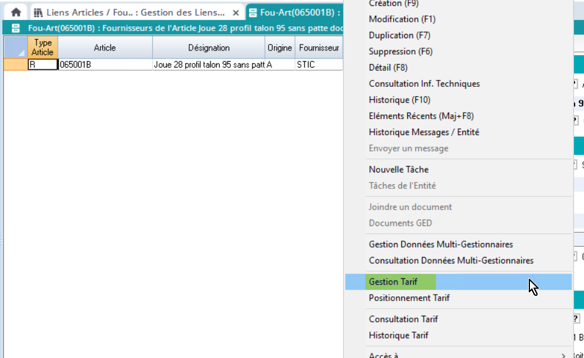Click Suppression (F6) menu entry

400,52
